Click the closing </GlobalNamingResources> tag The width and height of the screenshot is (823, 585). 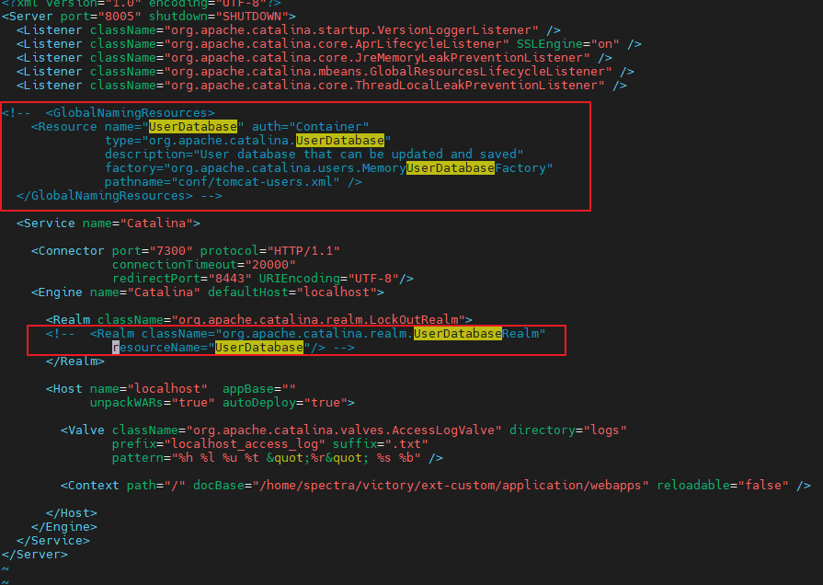(x=105, y=196)
